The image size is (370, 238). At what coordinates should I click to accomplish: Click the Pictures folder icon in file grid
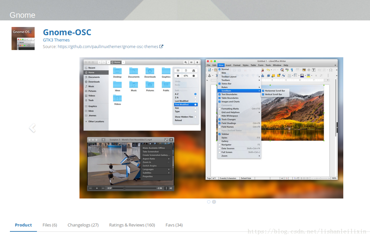pyautogui.click(x=150, y=85)
